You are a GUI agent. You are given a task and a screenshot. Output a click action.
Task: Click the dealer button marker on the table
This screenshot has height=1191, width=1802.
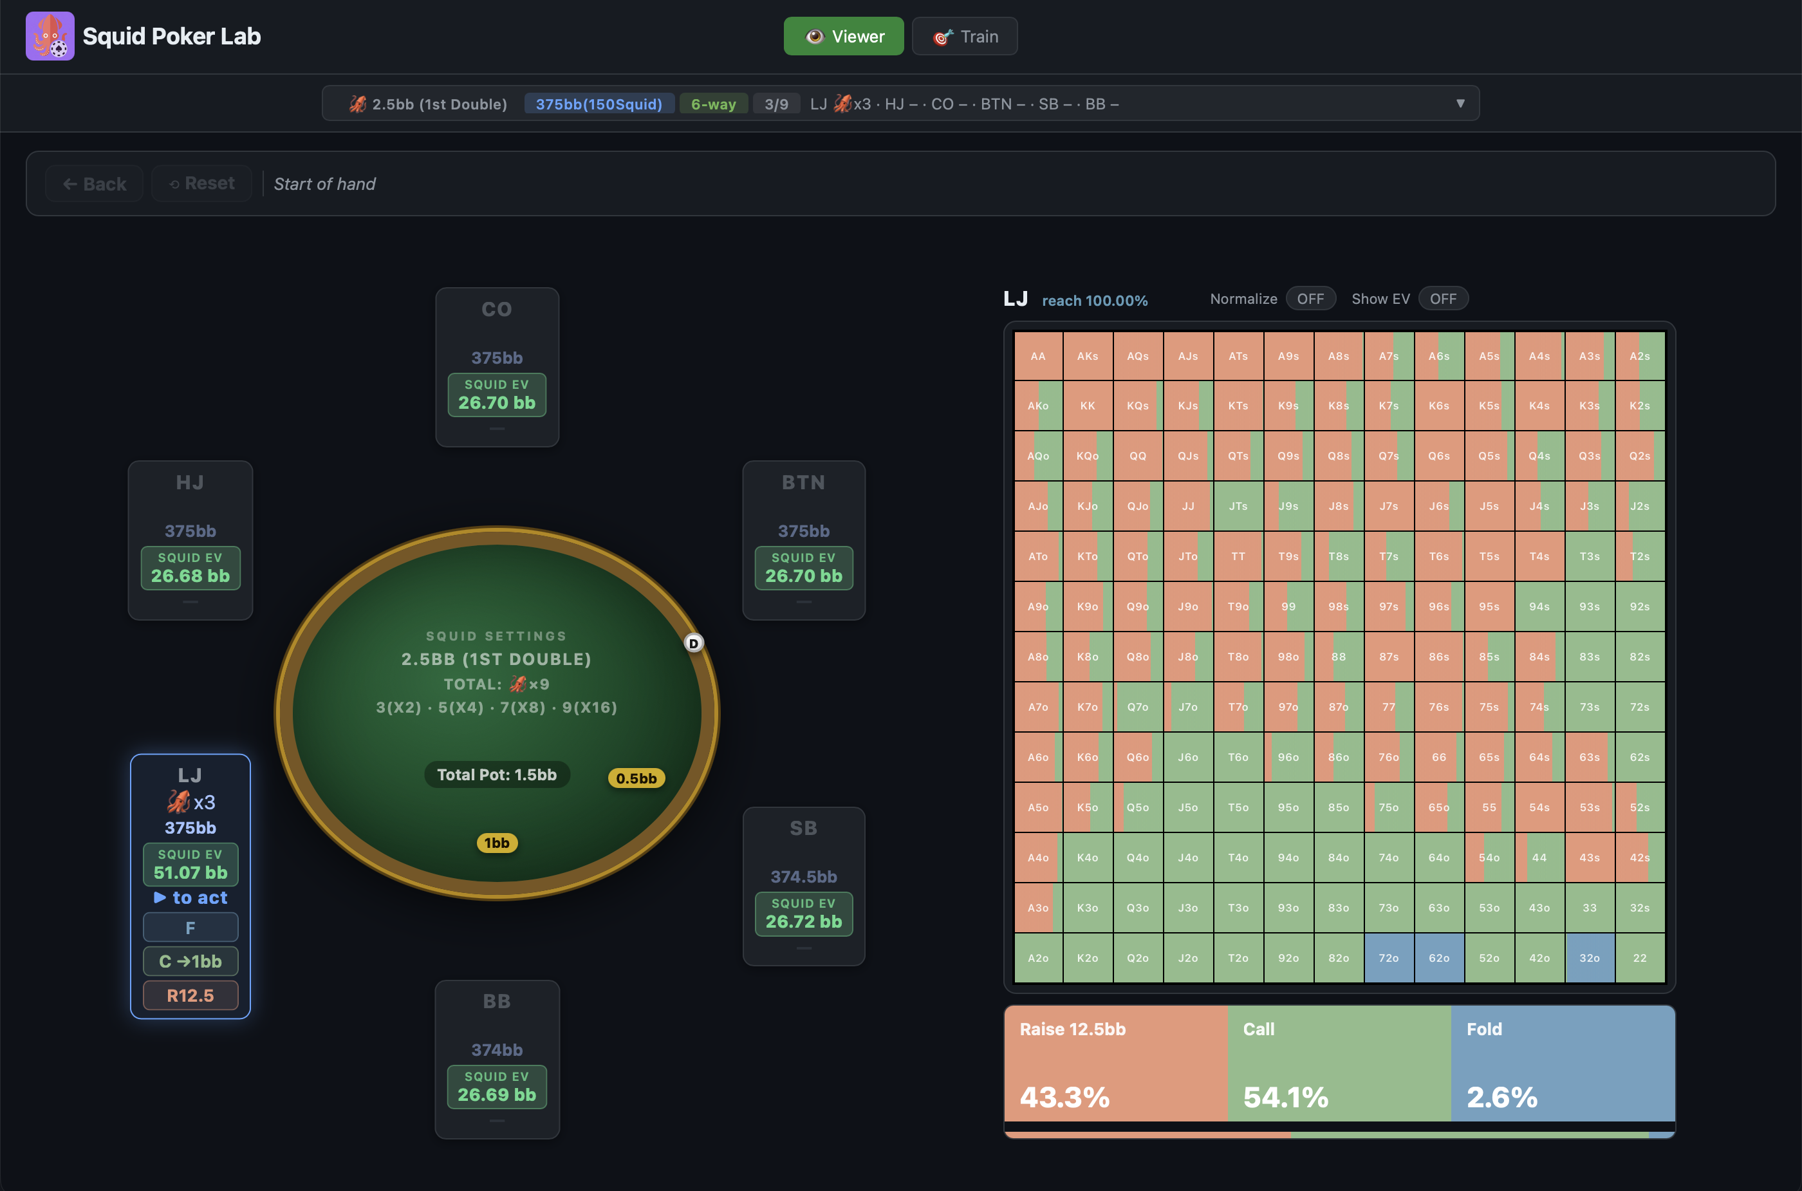click(x=693, y=643)
